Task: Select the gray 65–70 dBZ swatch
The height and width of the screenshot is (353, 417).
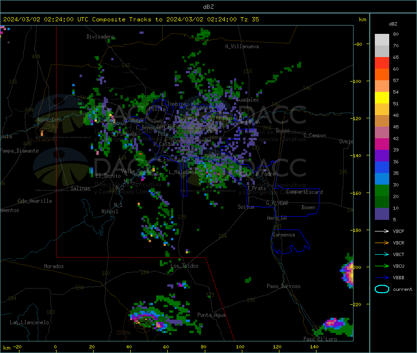Action: (382, 51)
